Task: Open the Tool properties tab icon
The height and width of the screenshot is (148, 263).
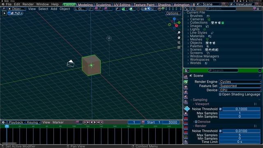Action: tap(186, 76)
